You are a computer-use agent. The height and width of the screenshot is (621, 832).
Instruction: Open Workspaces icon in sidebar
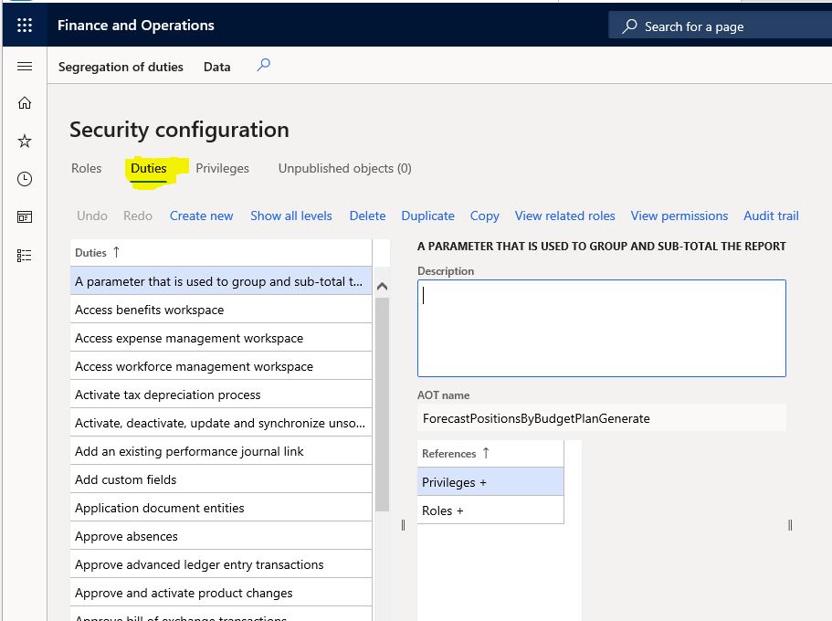tap(25, 217)
